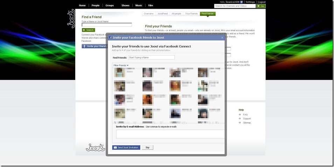
Task: Click the Facebook icon in the dialog title bar
Action: pos(111,38)
